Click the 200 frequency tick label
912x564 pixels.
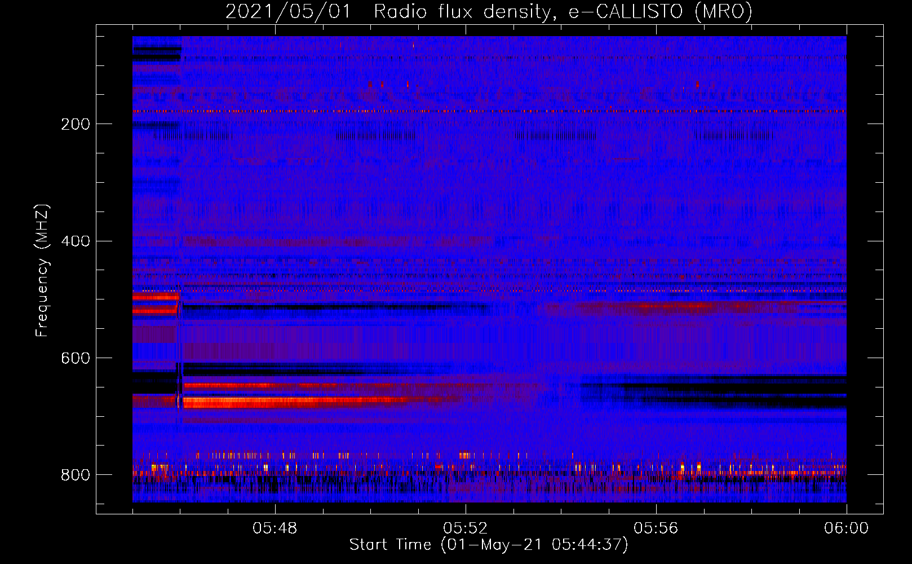pyautogui.click(x=76, y=124)
